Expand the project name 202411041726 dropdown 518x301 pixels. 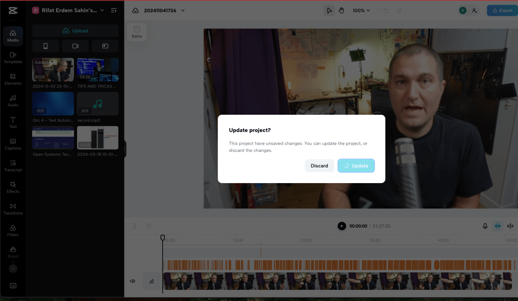point(183,11)
